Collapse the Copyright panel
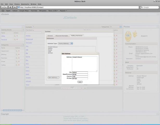The height and width of the screenshot is (125, 160). 158,114
